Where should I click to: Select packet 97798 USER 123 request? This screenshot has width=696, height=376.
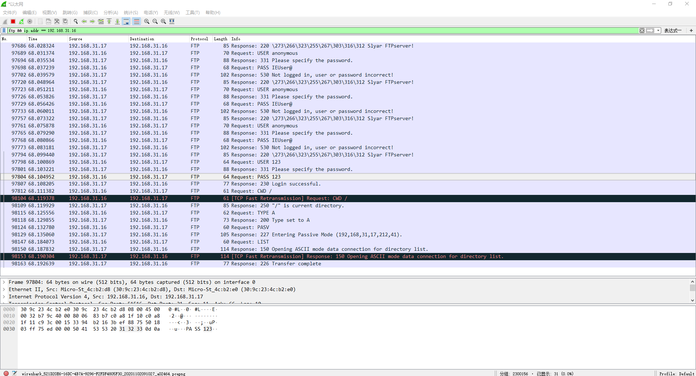click(348, 162)
